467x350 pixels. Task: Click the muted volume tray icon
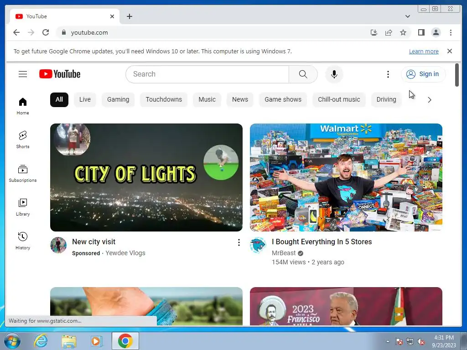click(421, 342)
